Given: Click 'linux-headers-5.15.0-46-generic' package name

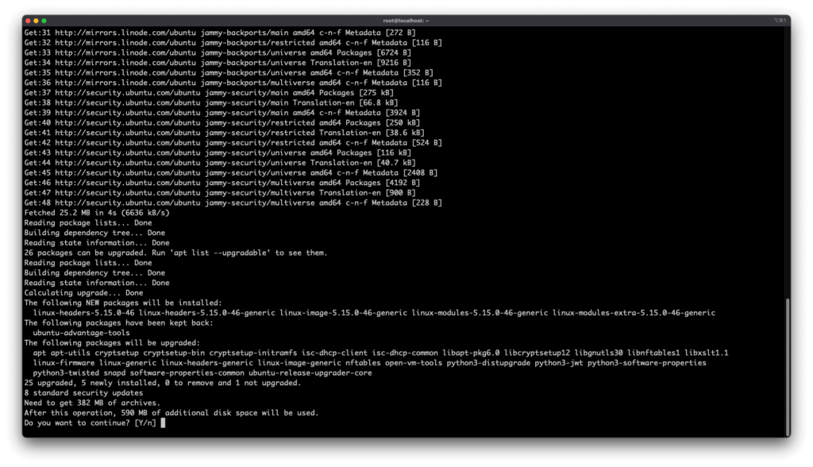Looking at the screenshot, I should [207, 313].
